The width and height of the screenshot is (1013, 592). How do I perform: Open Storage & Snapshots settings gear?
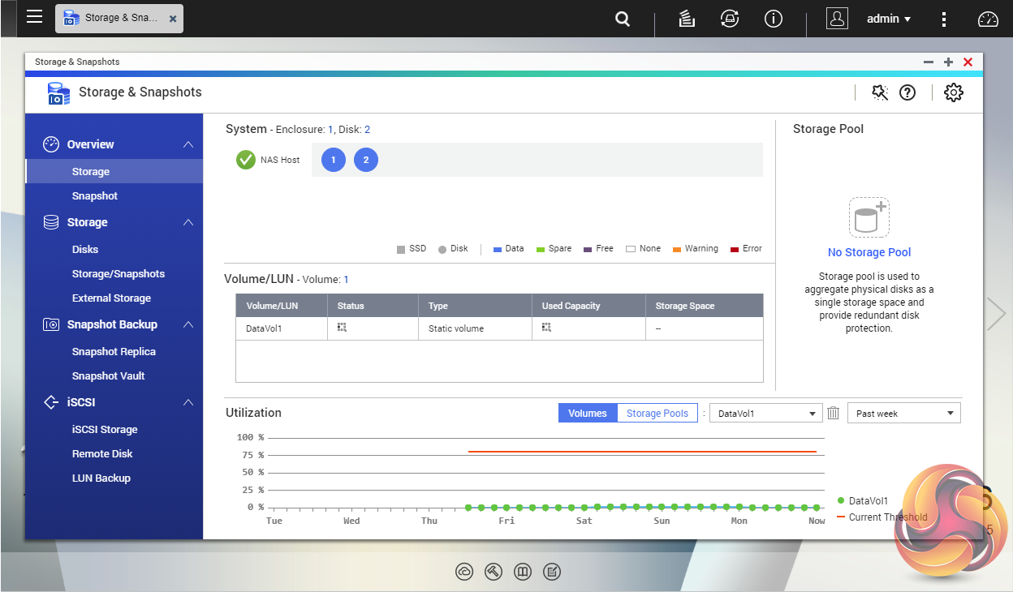coord(954,92)
